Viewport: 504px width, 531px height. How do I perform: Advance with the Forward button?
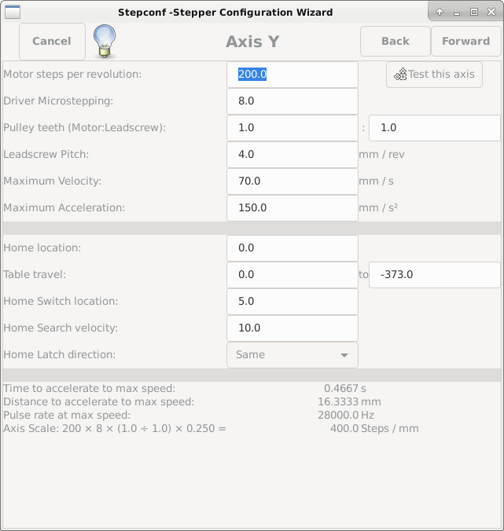[465, 42]
